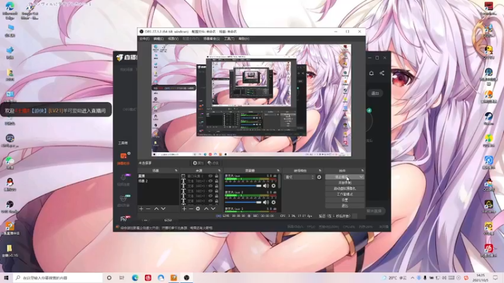Open source properties gear in the sources toolbar

click(198, 209)
